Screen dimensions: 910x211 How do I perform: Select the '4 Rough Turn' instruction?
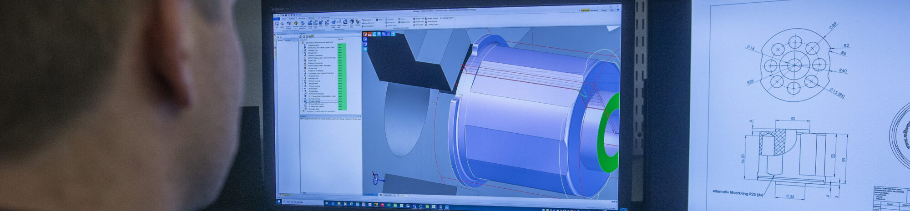(x=313, y=52)
